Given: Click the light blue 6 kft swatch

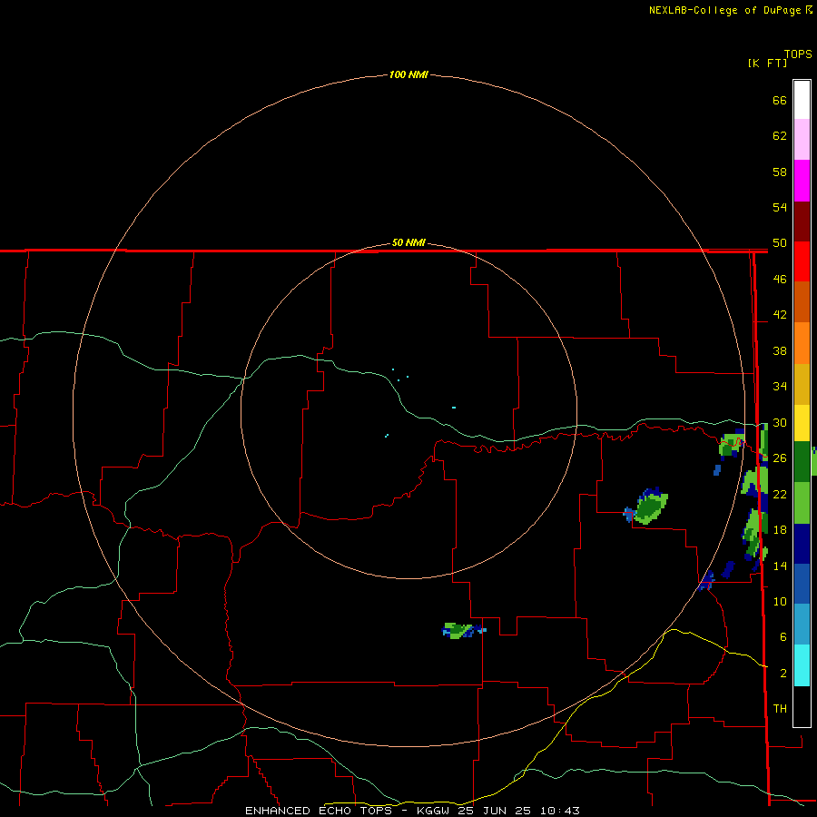Looking at the screenshot, I should pyautogui.click(x=802, y=625).
